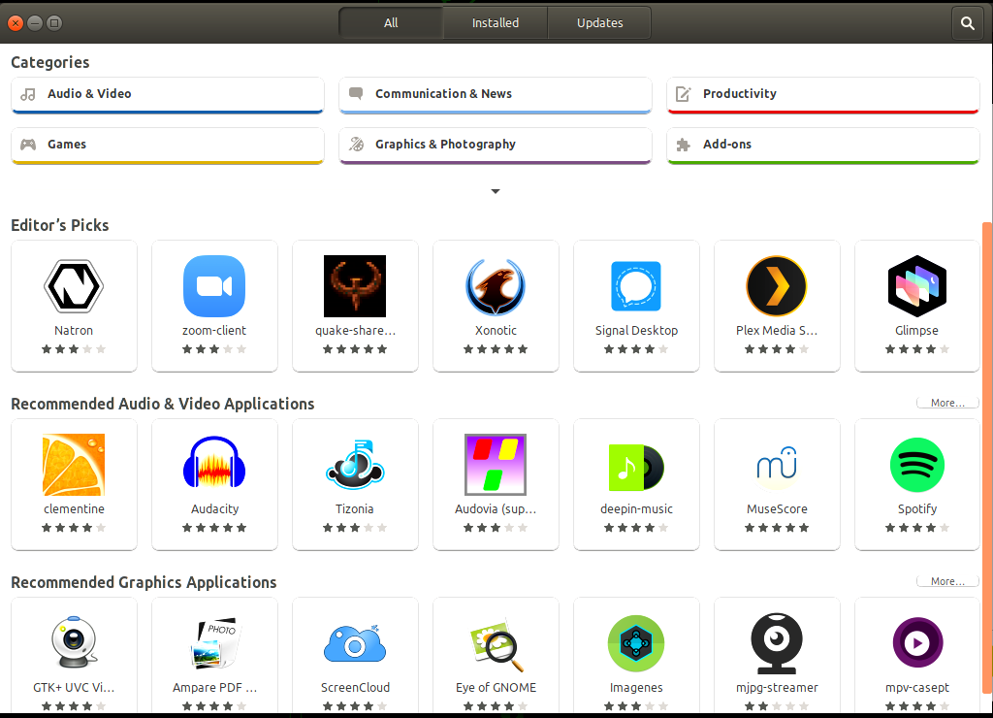
Task: Switch to the Installed tab
Action: [x=496, y=23]
